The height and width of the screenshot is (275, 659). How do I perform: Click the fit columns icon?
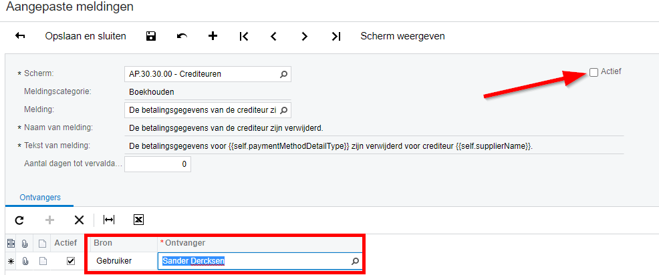click(109, 220)
